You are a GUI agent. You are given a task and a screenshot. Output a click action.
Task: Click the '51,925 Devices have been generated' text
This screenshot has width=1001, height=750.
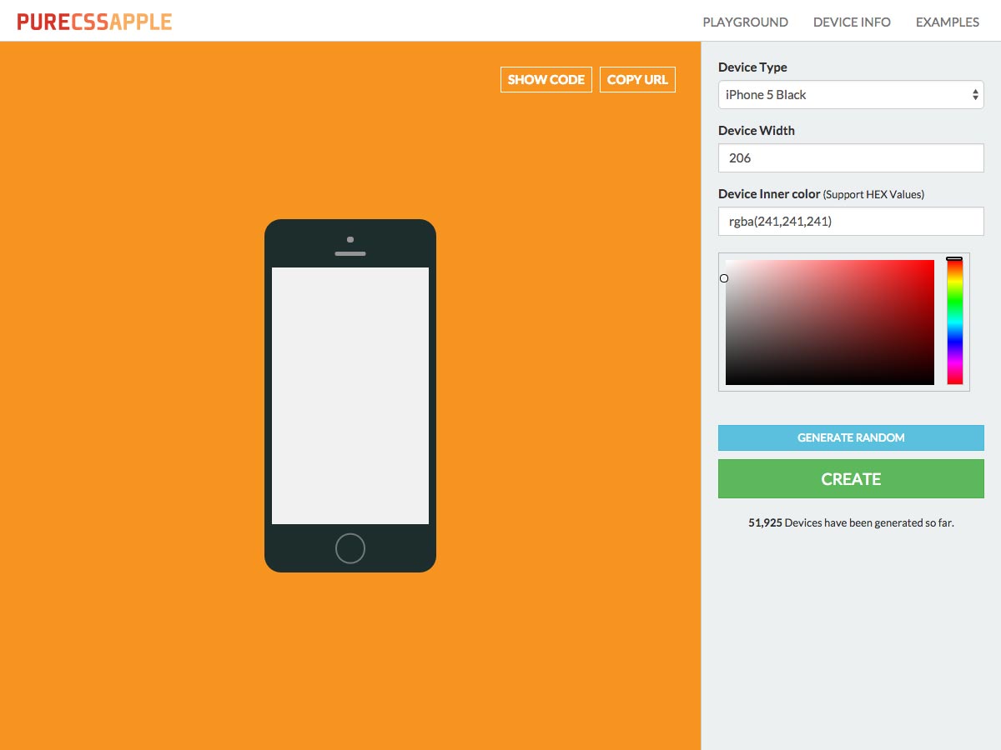pos(851,523)
